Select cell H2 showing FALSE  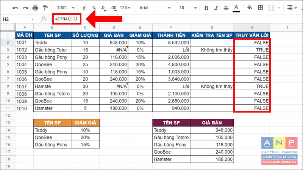(x=251, y=43)
